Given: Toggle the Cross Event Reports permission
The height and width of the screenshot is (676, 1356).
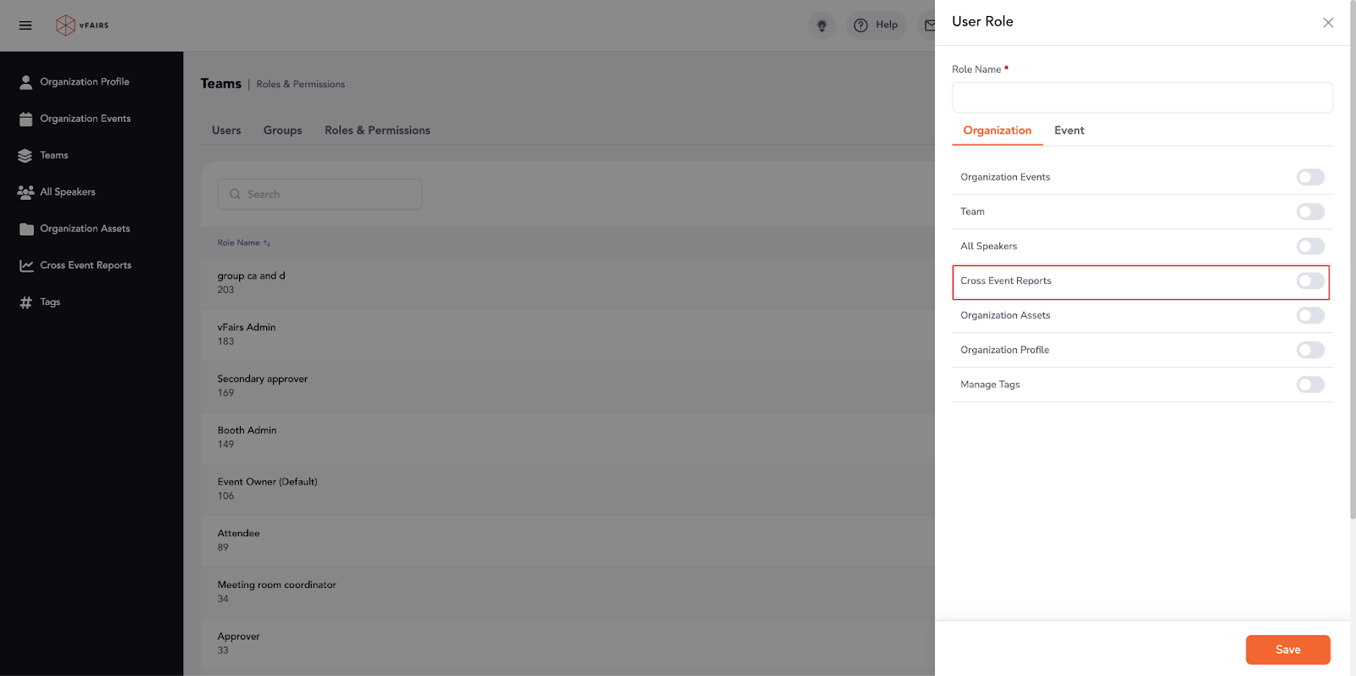Looking at the screenshot, I should pos(1309,281).
